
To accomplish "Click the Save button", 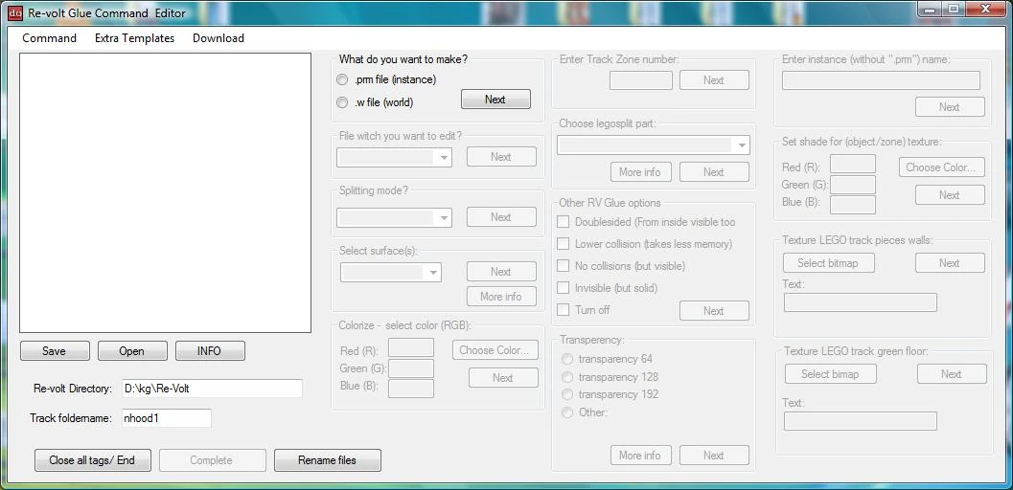I will coord(55,351).
